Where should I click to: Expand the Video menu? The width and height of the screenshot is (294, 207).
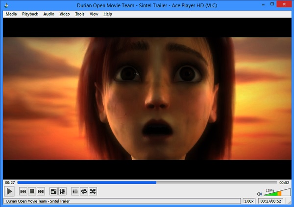(x=65, y=14)
